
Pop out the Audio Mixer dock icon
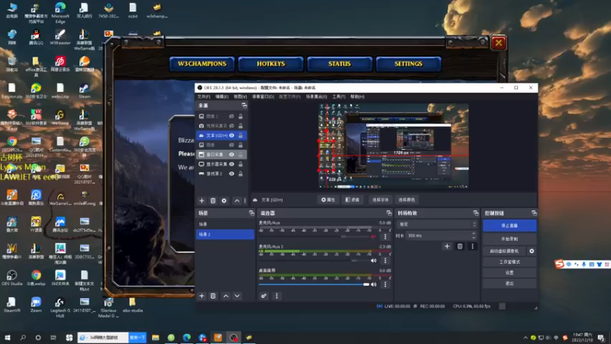(x=389, y=213)
